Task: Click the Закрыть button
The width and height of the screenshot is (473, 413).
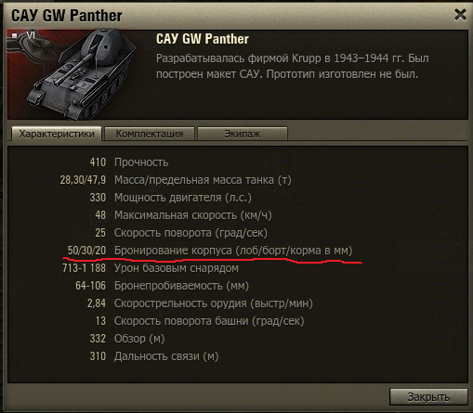Action: [428, 396]
